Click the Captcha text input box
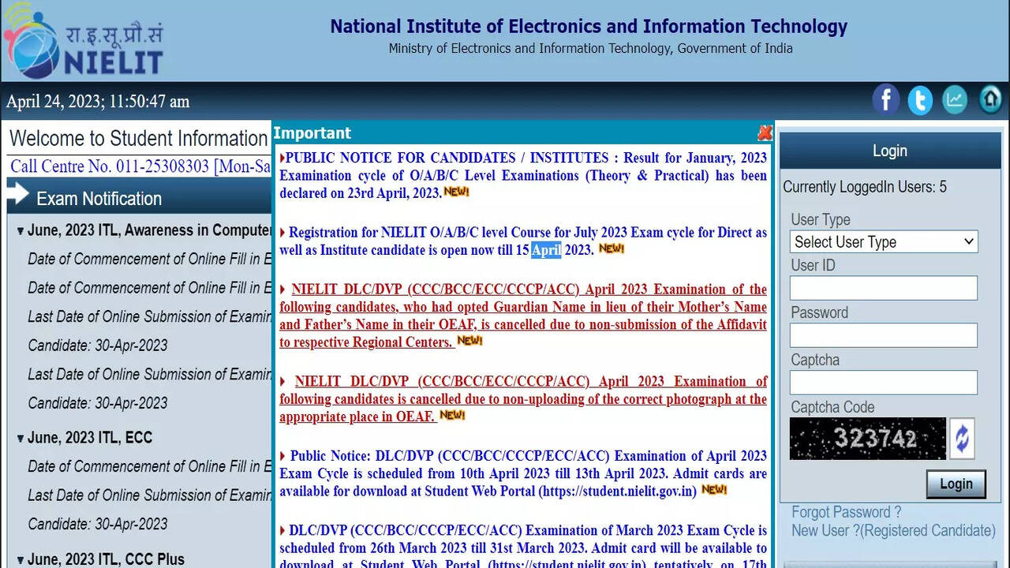The width and height of the screenshot is (1010, 568). (x=883, y=383)
